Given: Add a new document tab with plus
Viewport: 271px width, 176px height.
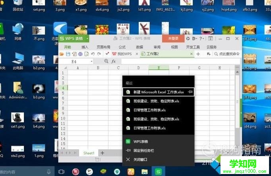Looking at the screenshot, I should pyautogui.click(x=198, y=54).
